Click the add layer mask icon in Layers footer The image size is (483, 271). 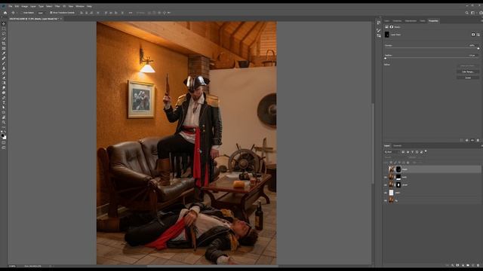[457, 265]
